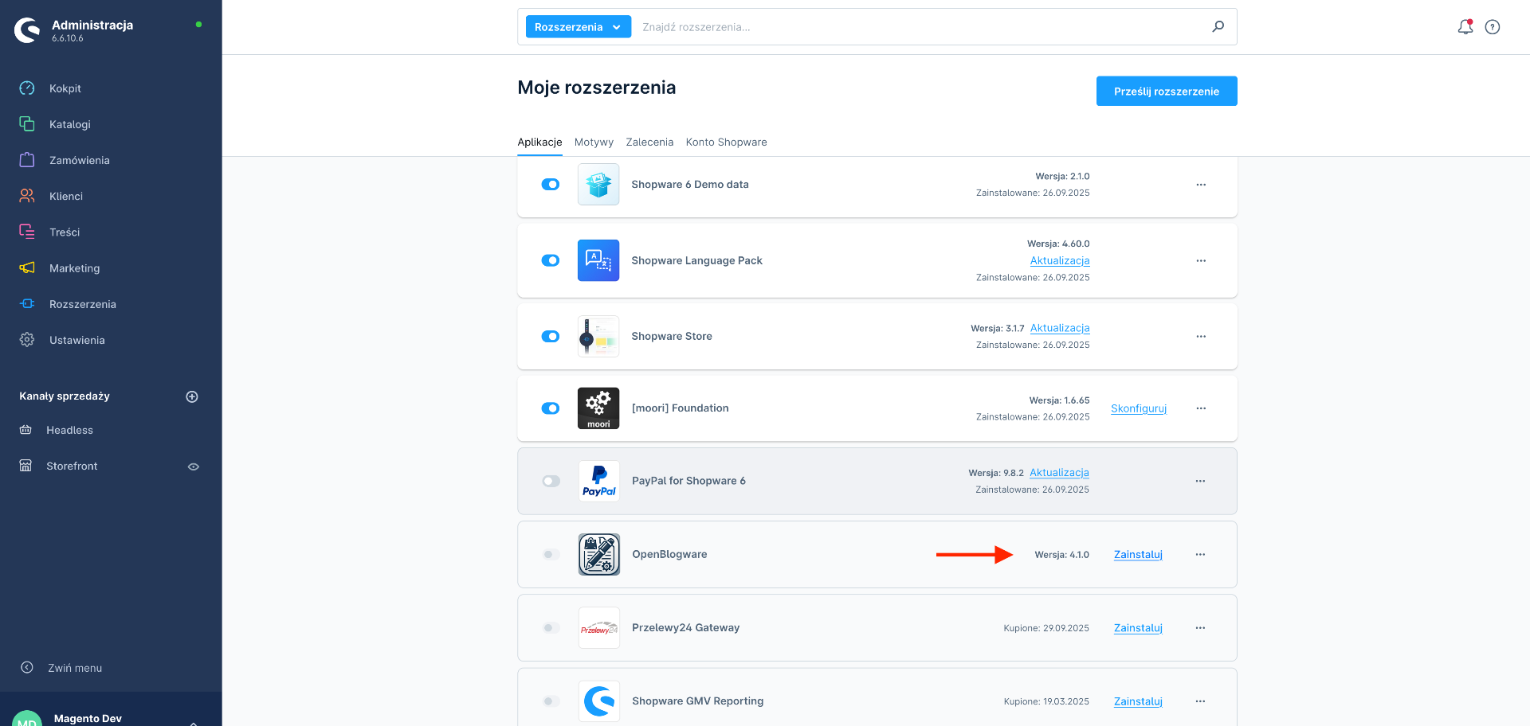Add sales channel with plus icon
This screenshot has width=1530, height=726.
click(192, 396)
